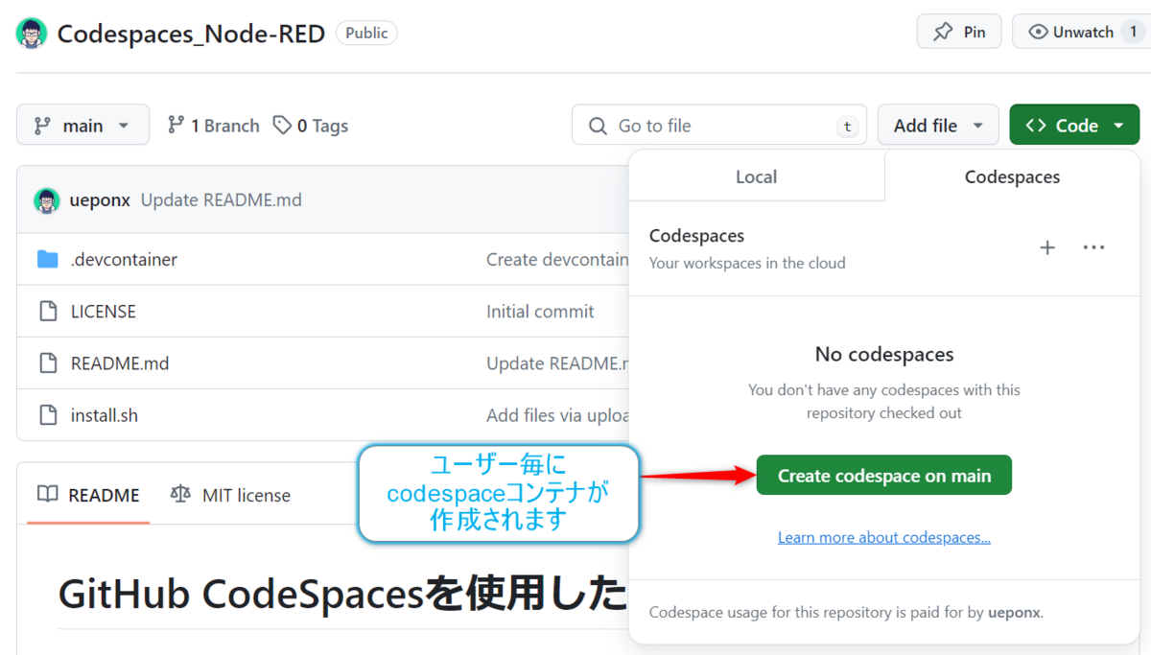Open the .devcontainer folder
Screen dimensions: 1151x655
124,260
